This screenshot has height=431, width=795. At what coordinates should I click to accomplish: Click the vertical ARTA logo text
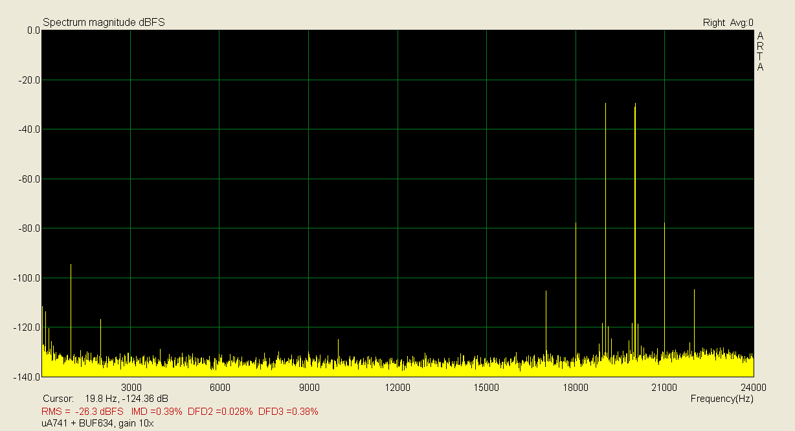point(761,51)
